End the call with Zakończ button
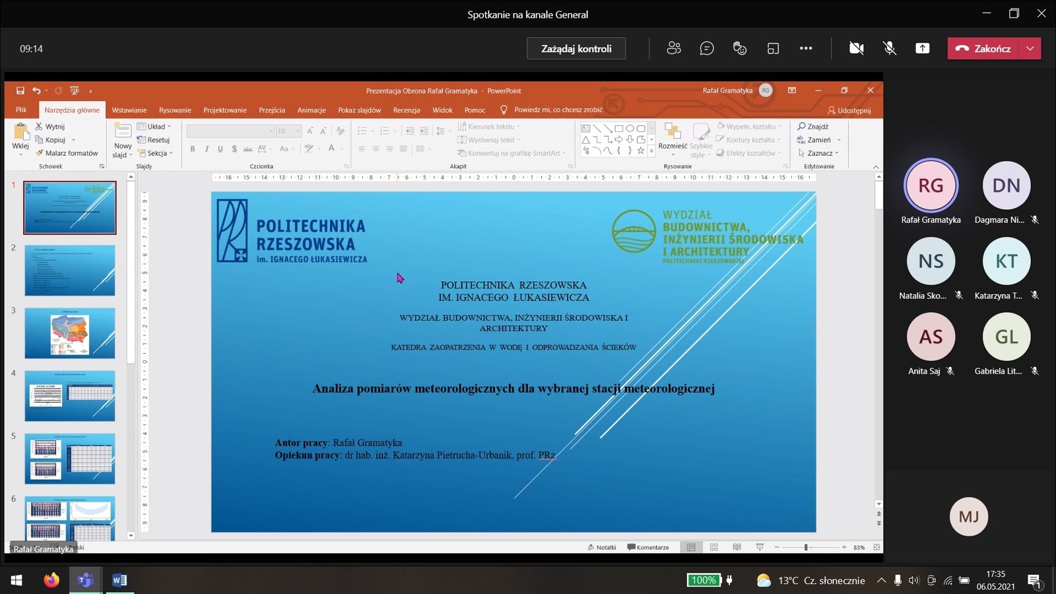This screenshot has width=1056, height=594. click(x=984, y=48)
